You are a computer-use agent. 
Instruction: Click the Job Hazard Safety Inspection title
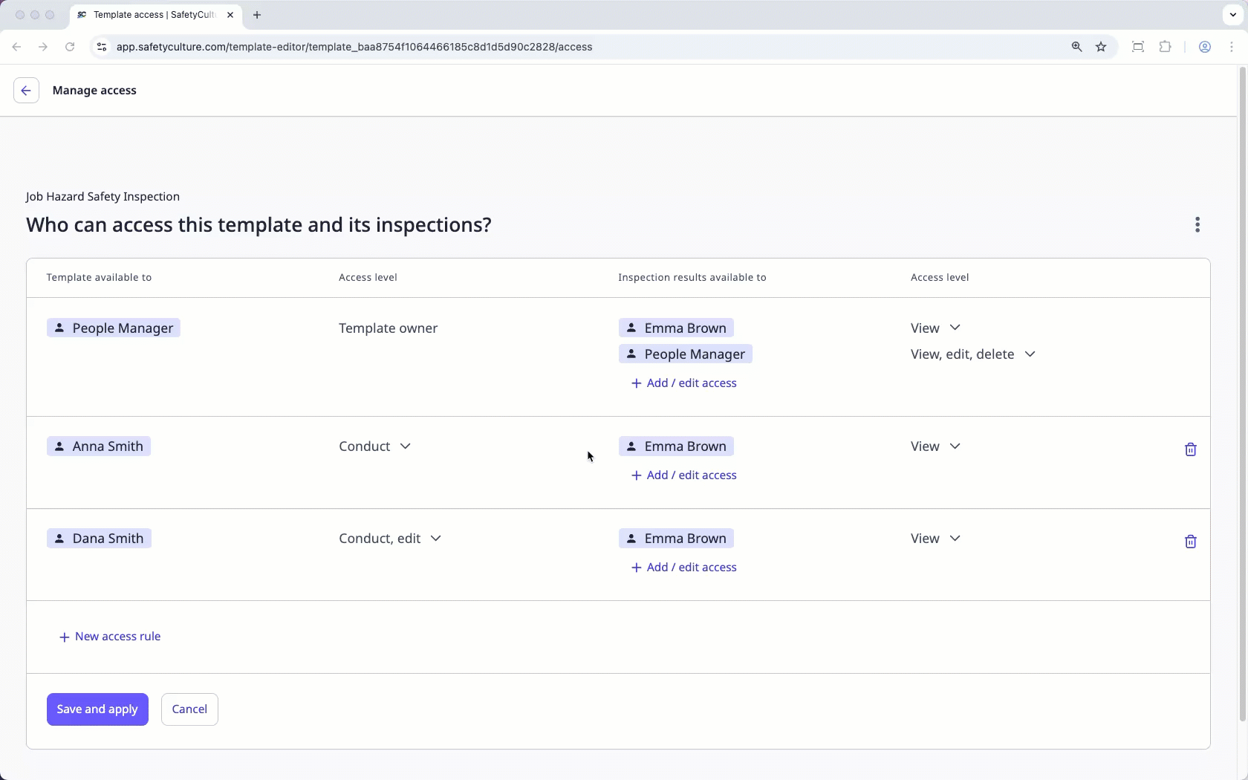coord(103,197)
